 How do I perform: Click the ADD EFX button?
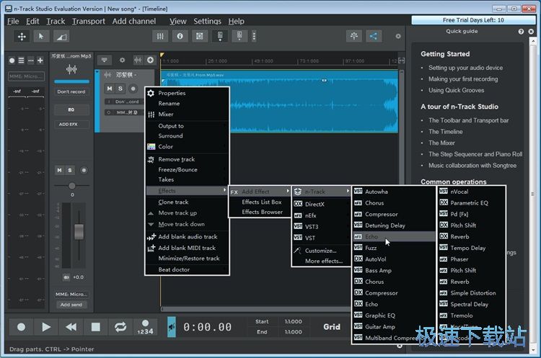tap(71, 124)
